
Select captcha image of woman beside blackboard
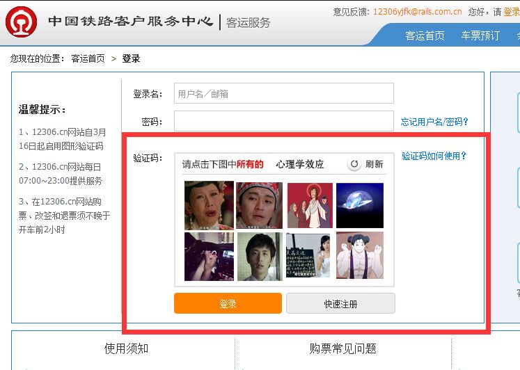coord(308,256)
